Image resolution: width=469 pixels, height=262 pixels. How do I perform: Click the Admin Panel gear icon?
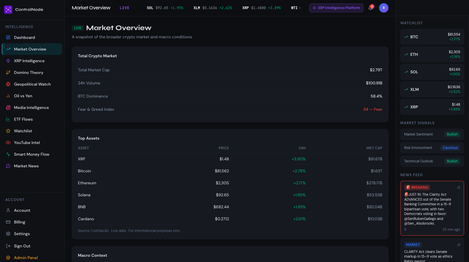click(x=8, y=258)
